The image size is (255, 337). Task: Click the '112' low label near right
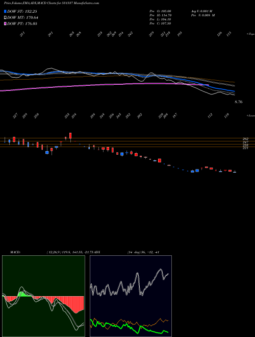pos(210,115)
